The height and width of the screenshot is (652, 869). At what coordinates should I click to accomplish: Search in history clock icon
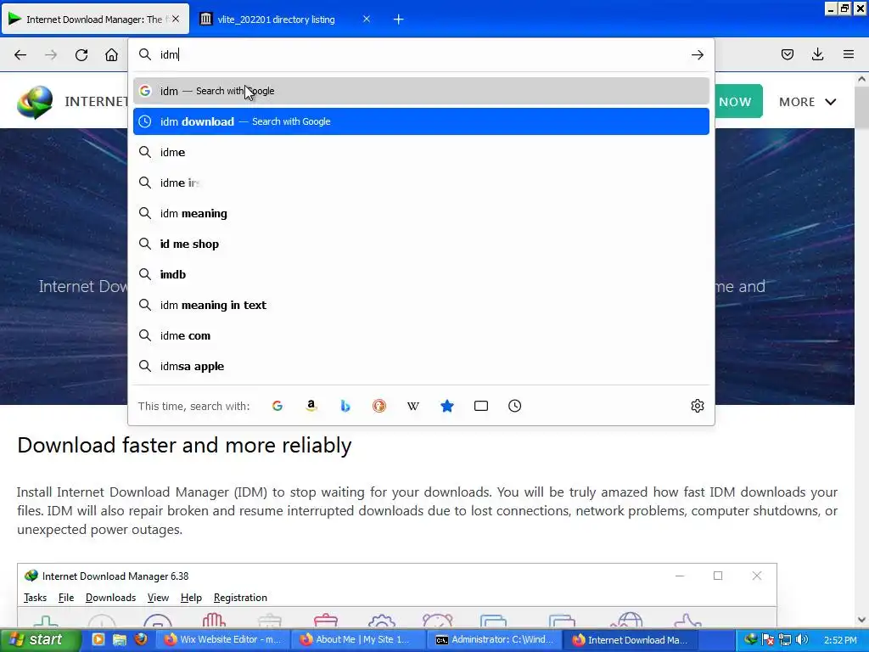(x=515, y=406)
